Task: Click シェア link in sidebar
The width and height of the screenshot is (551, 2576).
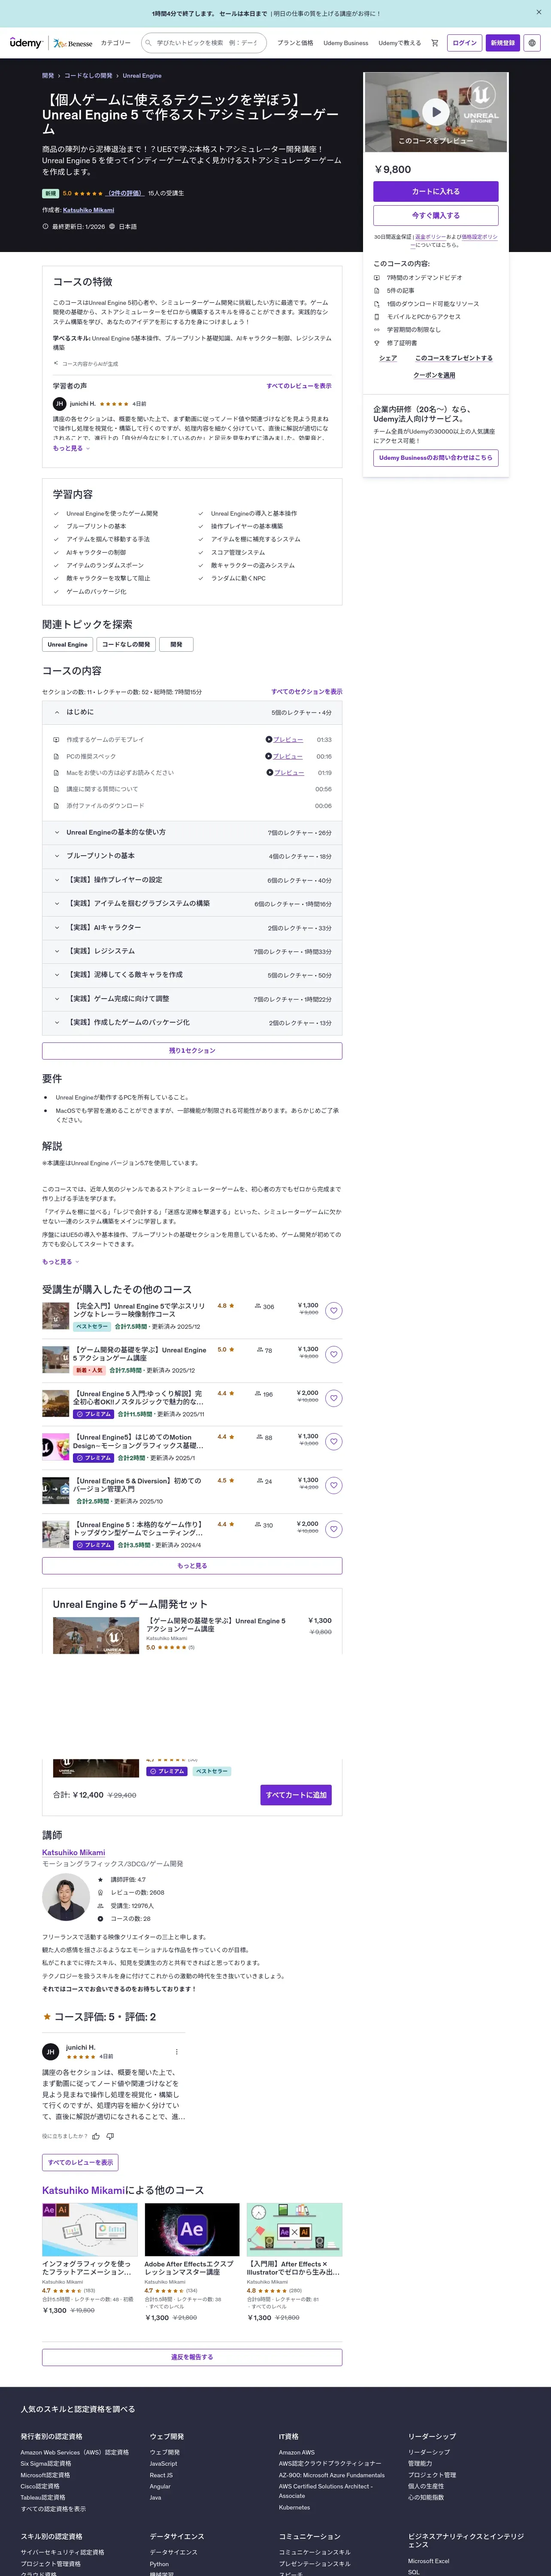Action: click(388, 358)
